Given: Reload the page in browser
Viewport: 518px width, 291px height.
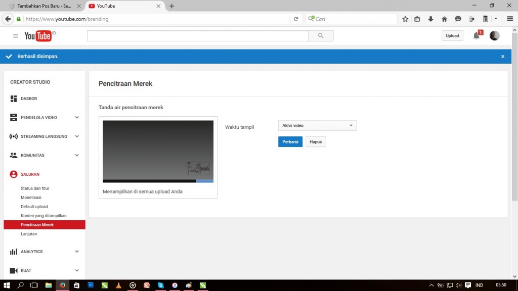Looking at the screenshot, I should click(x=296, y=19).
